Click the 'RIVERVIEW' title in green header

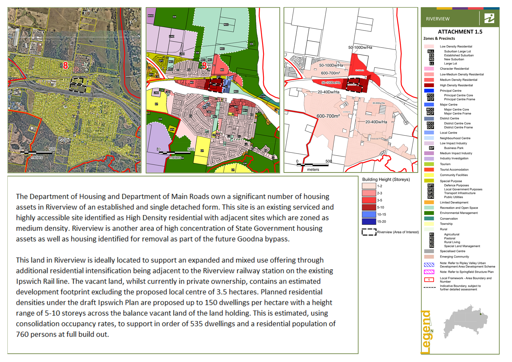point(438,19)
